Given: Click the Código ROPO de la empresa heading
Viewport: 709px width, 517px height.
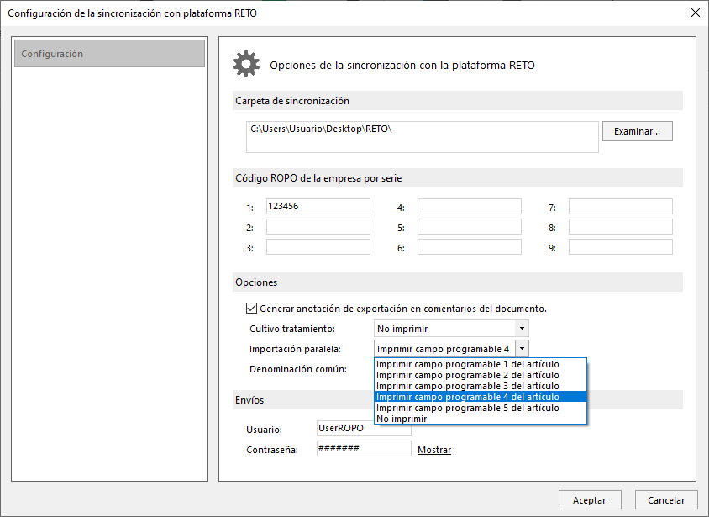Looking at the screenshot, I should (318, 178).
